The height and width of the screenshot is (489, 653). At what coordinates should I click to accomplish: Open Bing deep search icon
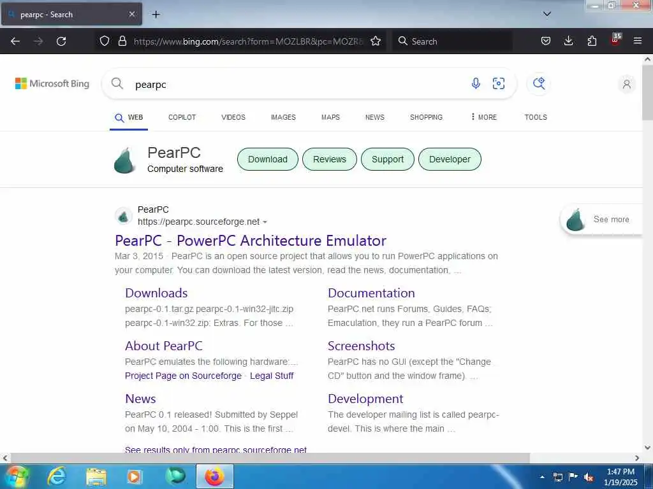pyautogui.click(x=539, y=83)
